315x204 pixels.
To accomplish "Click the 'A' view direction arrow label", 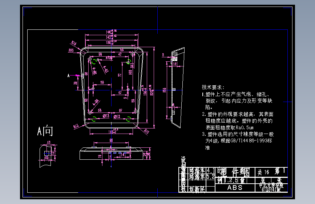I will tap(69, 76).
